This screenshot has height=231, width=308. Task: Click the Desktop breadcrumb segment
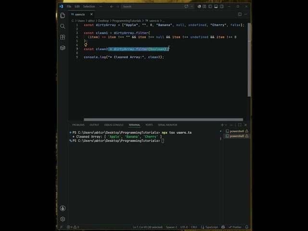click(x=103, y=21)
